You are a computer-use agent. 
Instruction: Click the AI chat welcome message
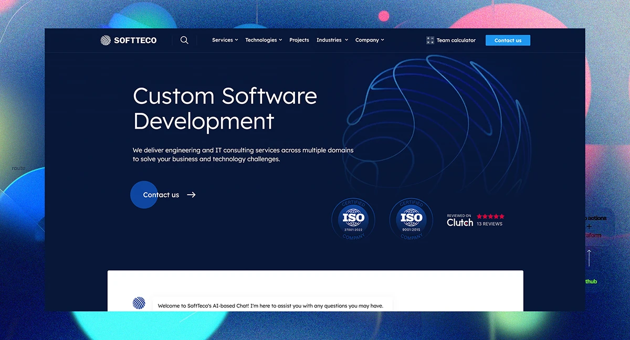[270, 305]
